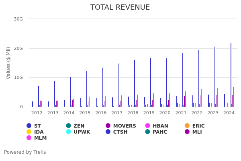Click the blue CTSH legend dot
Viewport: 241px width, 161px height.
pyautogui.click(x=108, y=132)
